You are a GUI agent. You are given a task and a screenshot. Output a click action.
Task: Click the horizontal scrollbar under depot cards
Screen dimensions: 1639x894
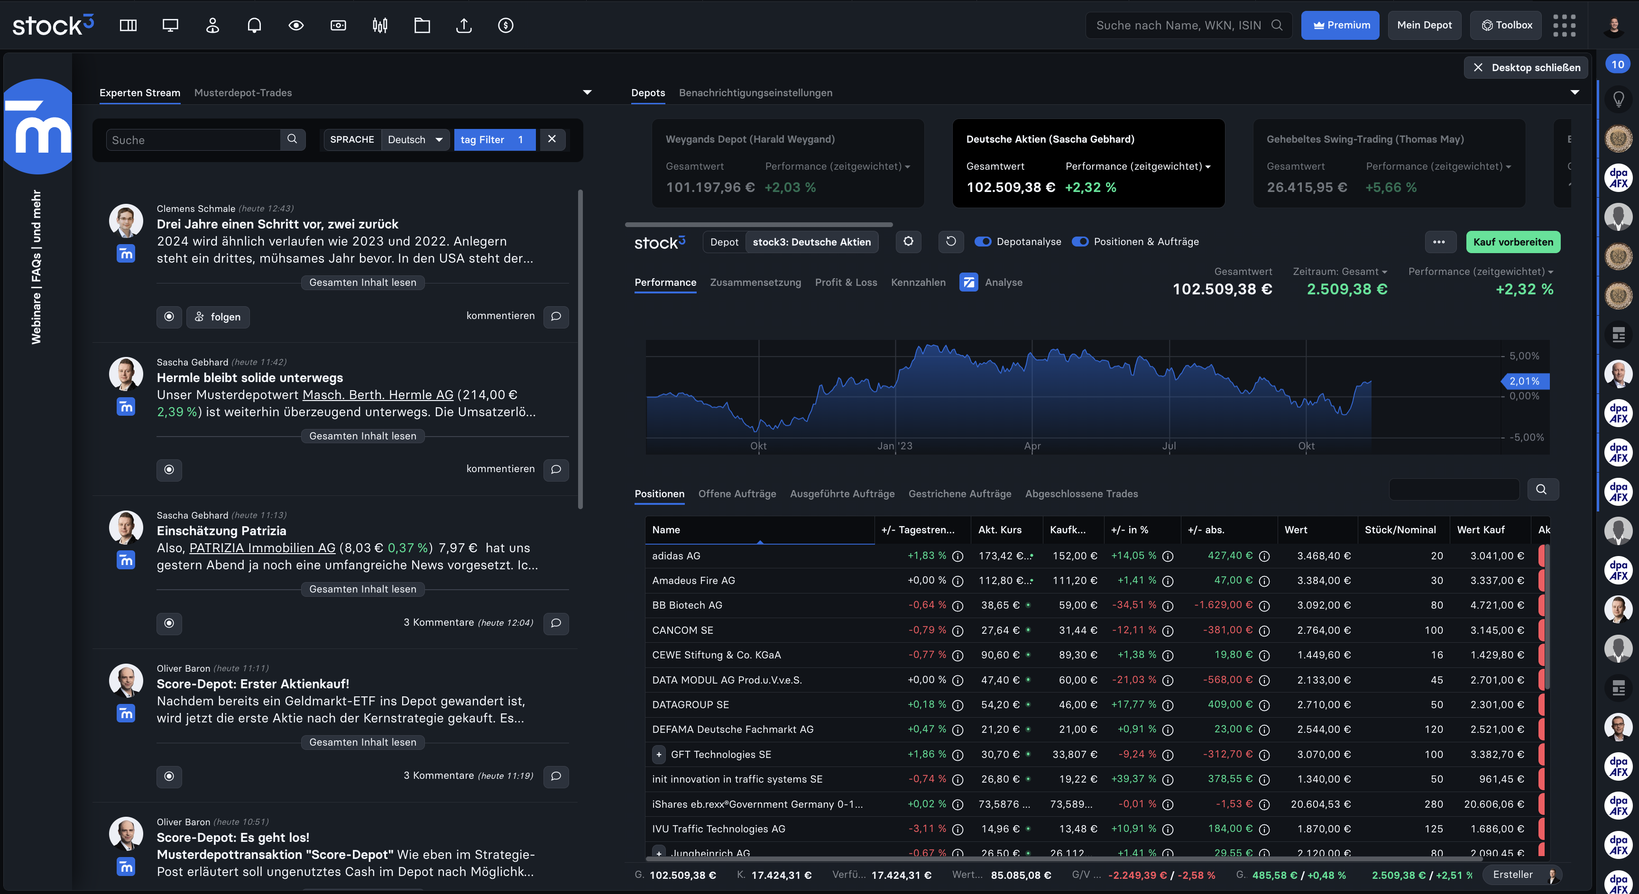[758, 225]
